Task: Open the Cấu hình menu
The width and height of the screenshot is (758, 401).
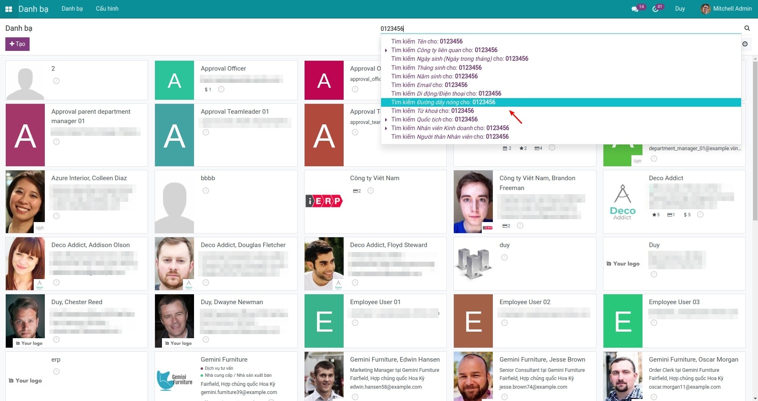Action: [x=107, y=9]
